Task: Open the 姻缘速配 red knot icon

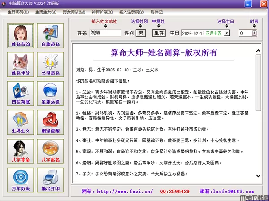Action: pos(50,122)
